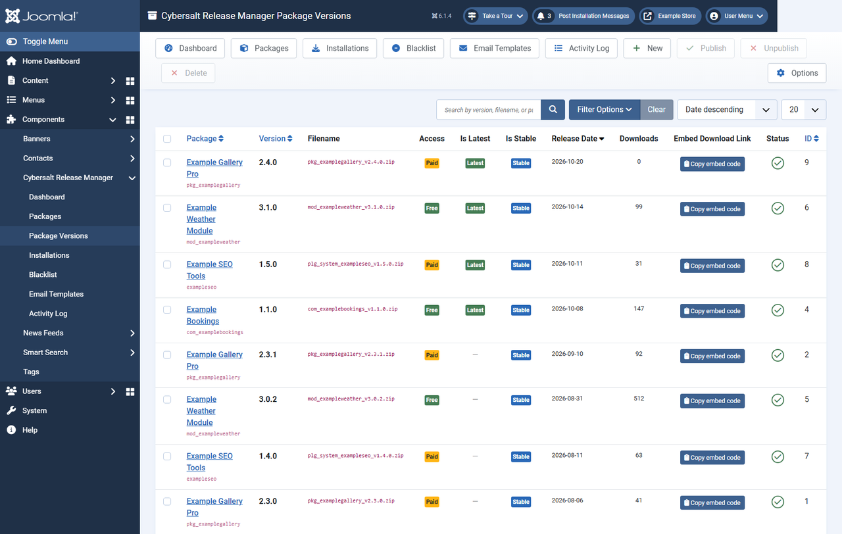Select checkbox for Example SEO Tools 1.5.0
This screenshot has width=842, height=534.
[167, 264]
